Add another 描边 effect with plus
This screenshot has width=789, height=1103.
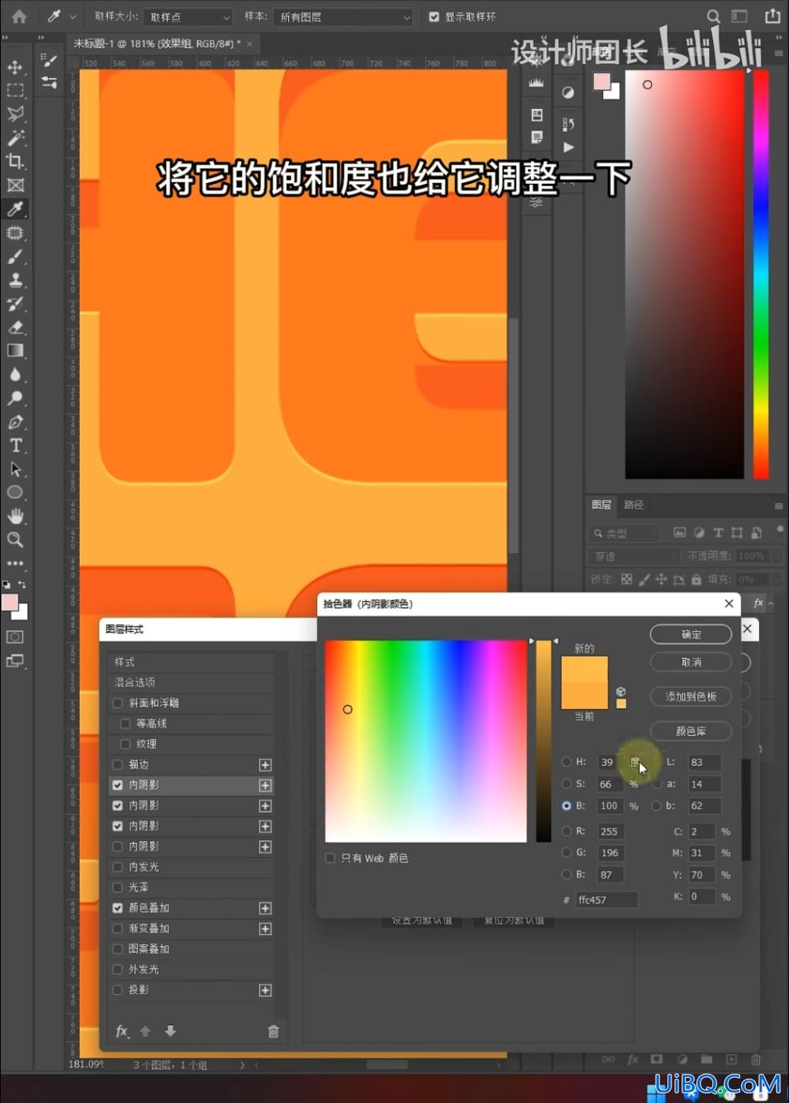click(265, 765)
